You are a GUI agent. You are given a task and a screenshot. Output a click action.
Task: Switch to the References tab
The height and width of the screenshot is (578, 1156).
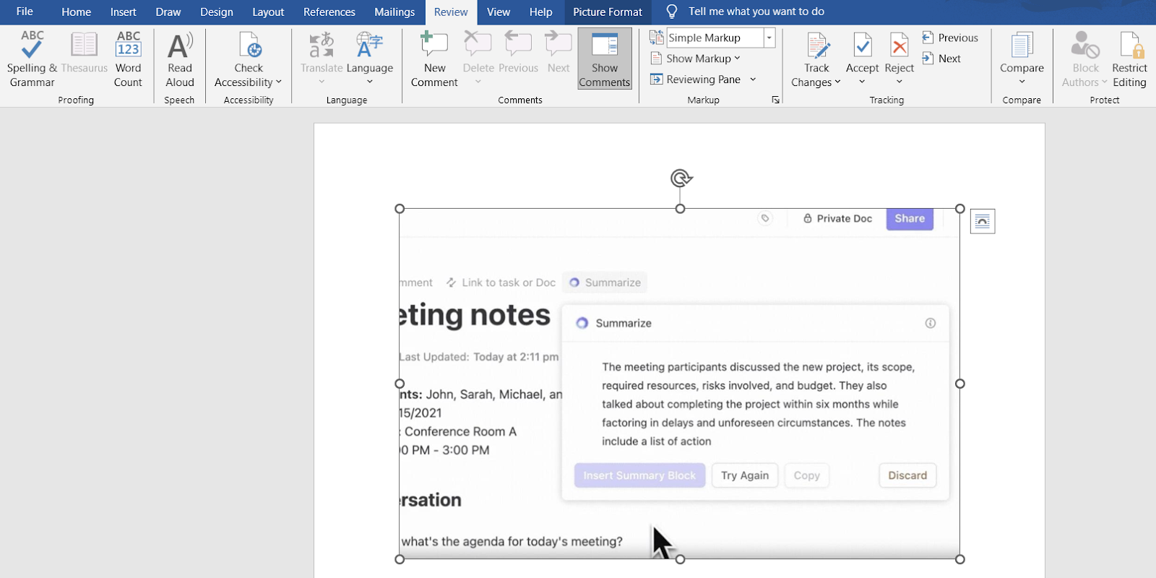pos(329,12)
